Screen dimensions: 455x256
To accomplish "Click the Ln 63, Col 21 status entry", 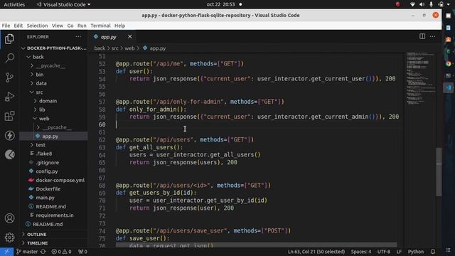I will [x=316, y=252].
